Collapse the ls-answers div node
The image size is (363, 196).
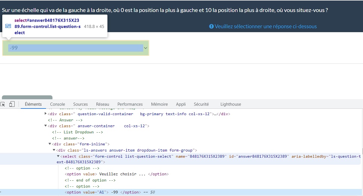coord(54,150)
